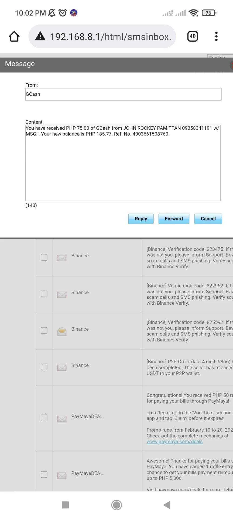Click the Message dialog title bar text
Image resolution: width=233 pixels, height=519 pixels.
[x=20, y=64]
